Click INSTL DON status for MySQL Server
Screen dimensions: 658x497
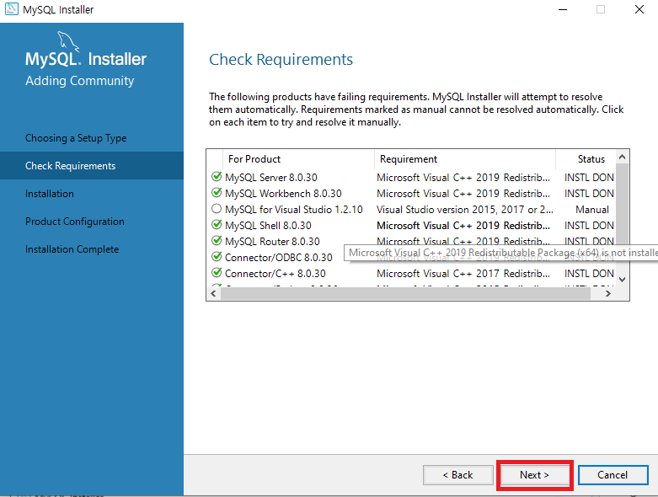coord(589,178)
